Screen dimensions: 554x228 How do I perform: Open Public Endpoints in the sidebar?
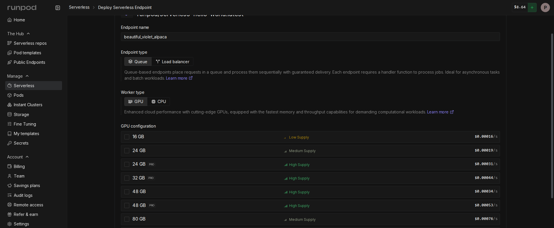[29, 62]
